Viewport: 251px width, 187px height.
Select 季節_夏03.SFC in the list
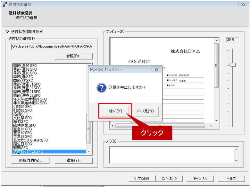point(25,73)
